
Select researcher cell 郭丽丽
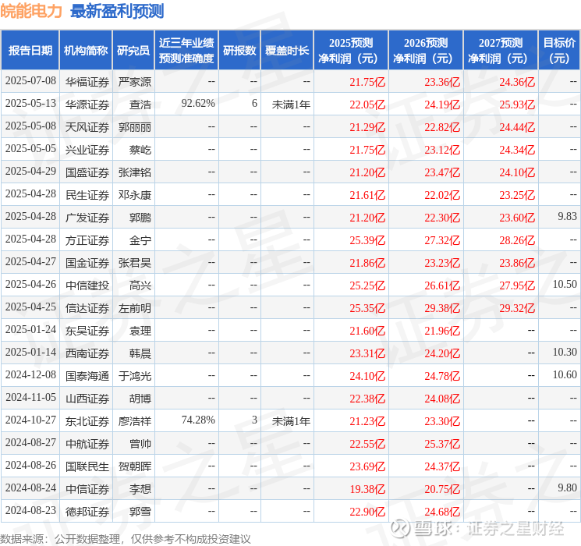click(135, 127)
